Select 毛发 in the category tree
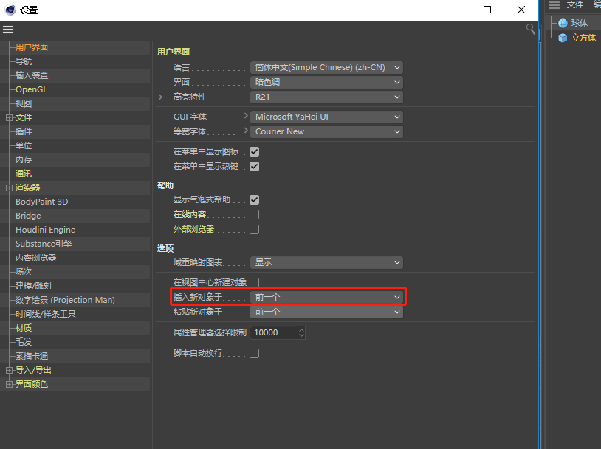 click(x=24, y=342)
